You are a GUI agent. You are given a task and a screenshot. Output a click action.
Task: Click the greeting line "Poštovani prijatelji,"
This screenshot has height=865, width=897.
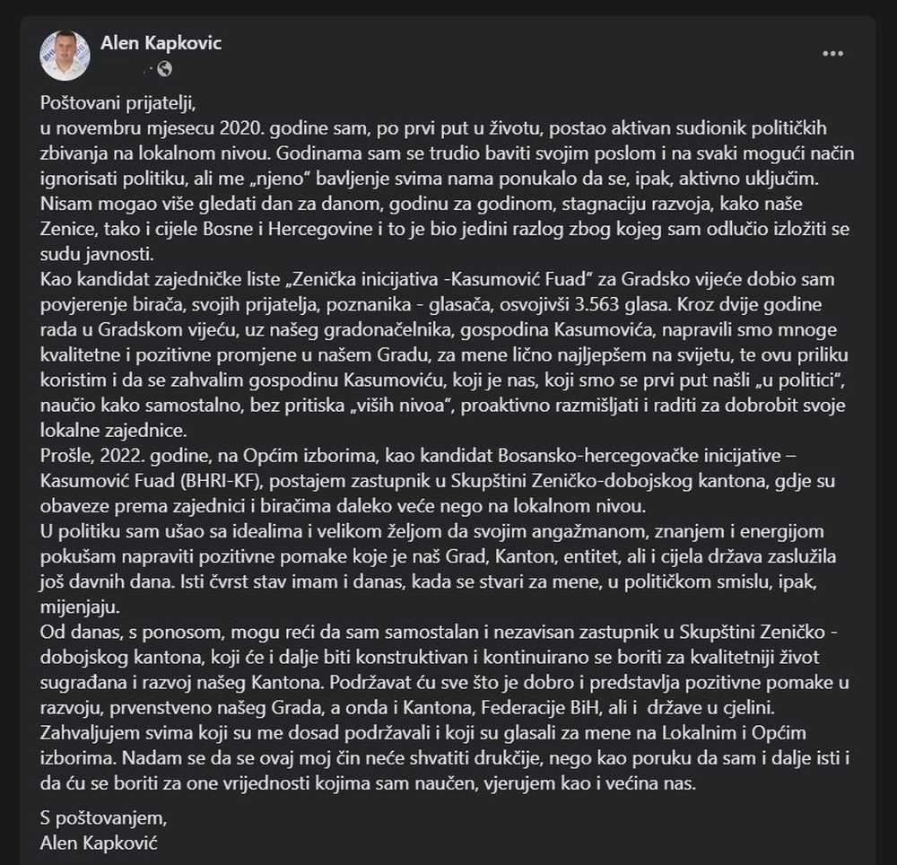[x=118, y=100]
